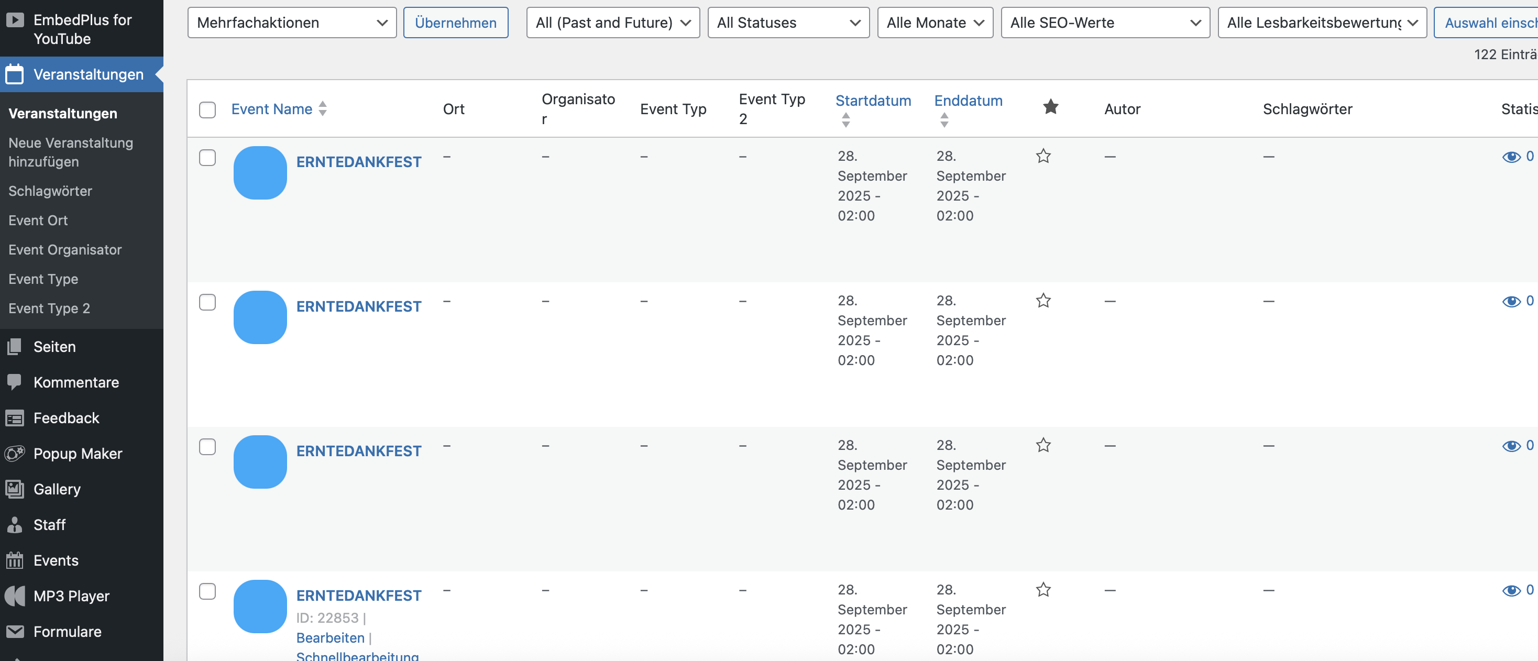Click the Gallery icon in sidebar
The height and width of the screenshot is (661, 1538).
point(15,489)
